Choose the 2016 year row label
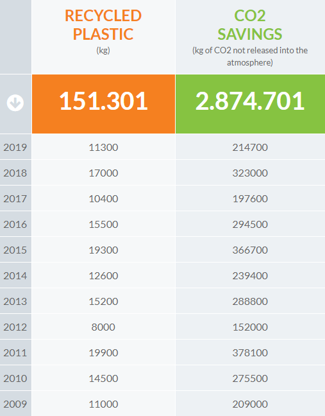This screenshot has width=325, height=416. 15,225
